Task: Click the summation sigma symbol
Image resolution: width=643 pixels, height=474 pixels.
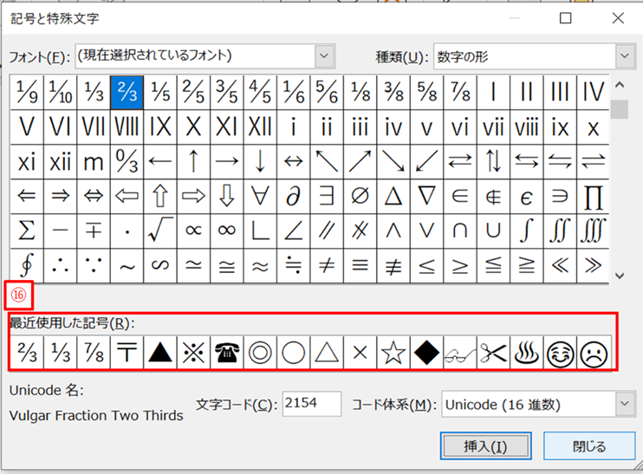Action: click(27, 231)
